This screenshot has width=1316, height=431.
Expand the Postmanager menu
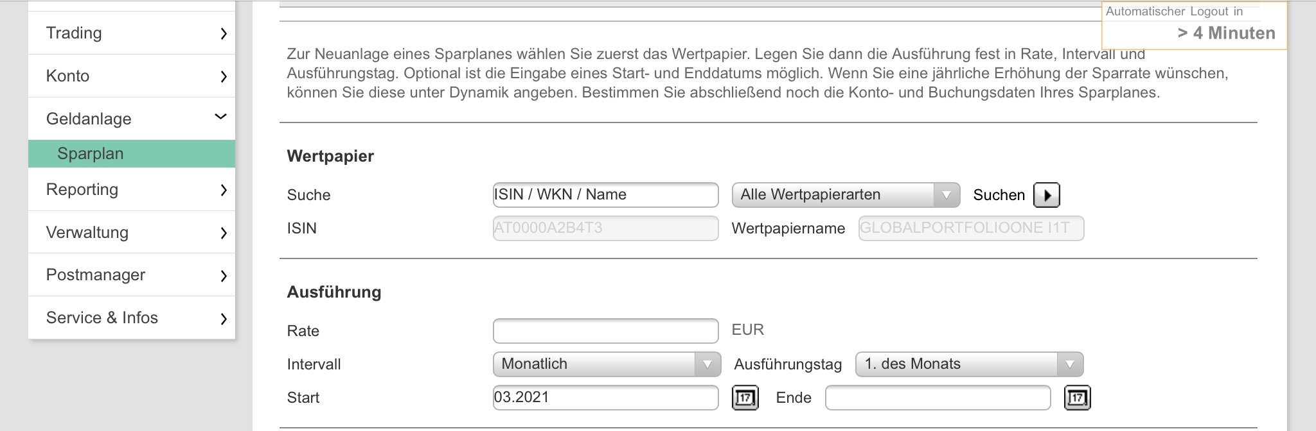(x=132, y=275)
